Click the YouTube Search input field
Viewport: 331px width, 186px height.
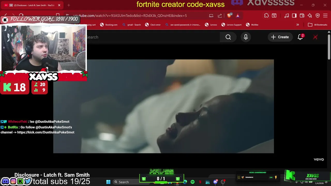153,37
